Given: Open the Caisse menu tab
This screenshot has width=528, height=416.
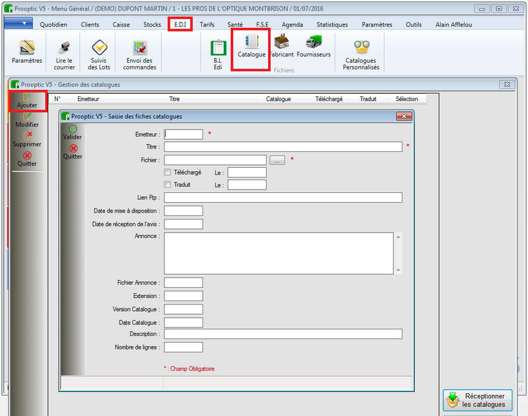Looking at the screenshot, I should coord(121,24).
